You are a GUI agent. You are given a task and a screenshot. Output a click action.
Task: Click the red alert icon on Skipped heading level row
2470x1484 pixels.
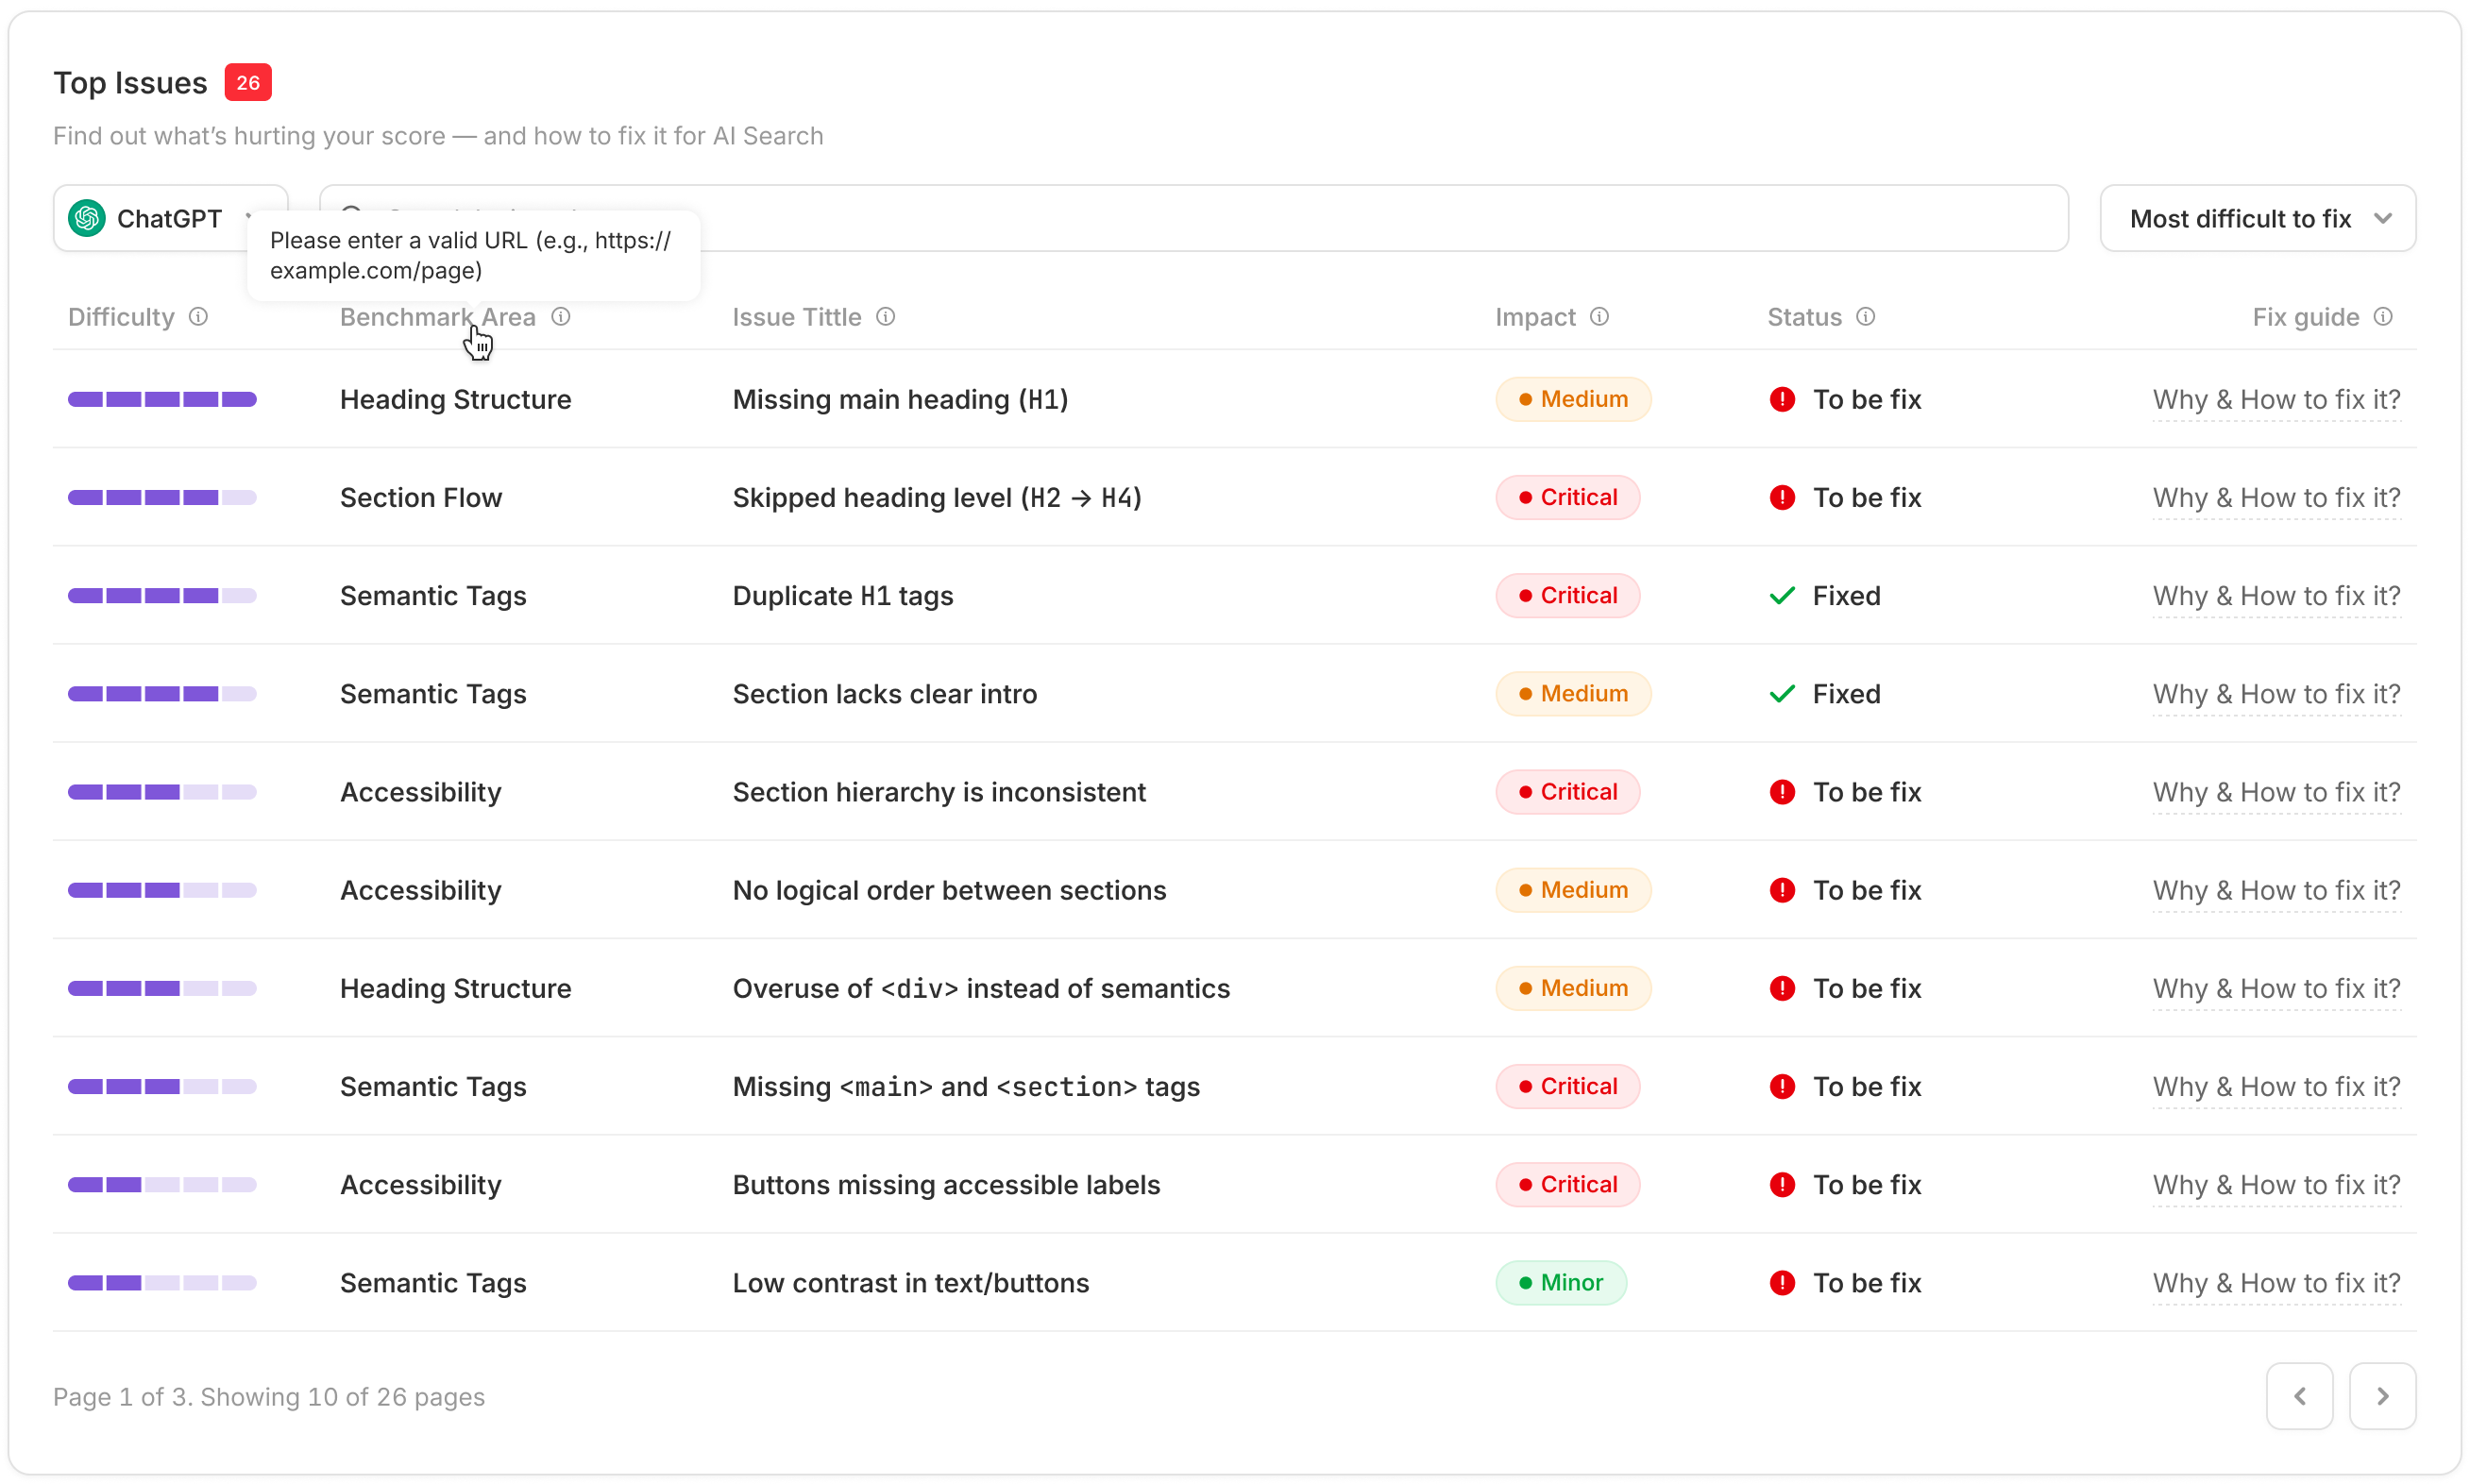[1783, 497]
